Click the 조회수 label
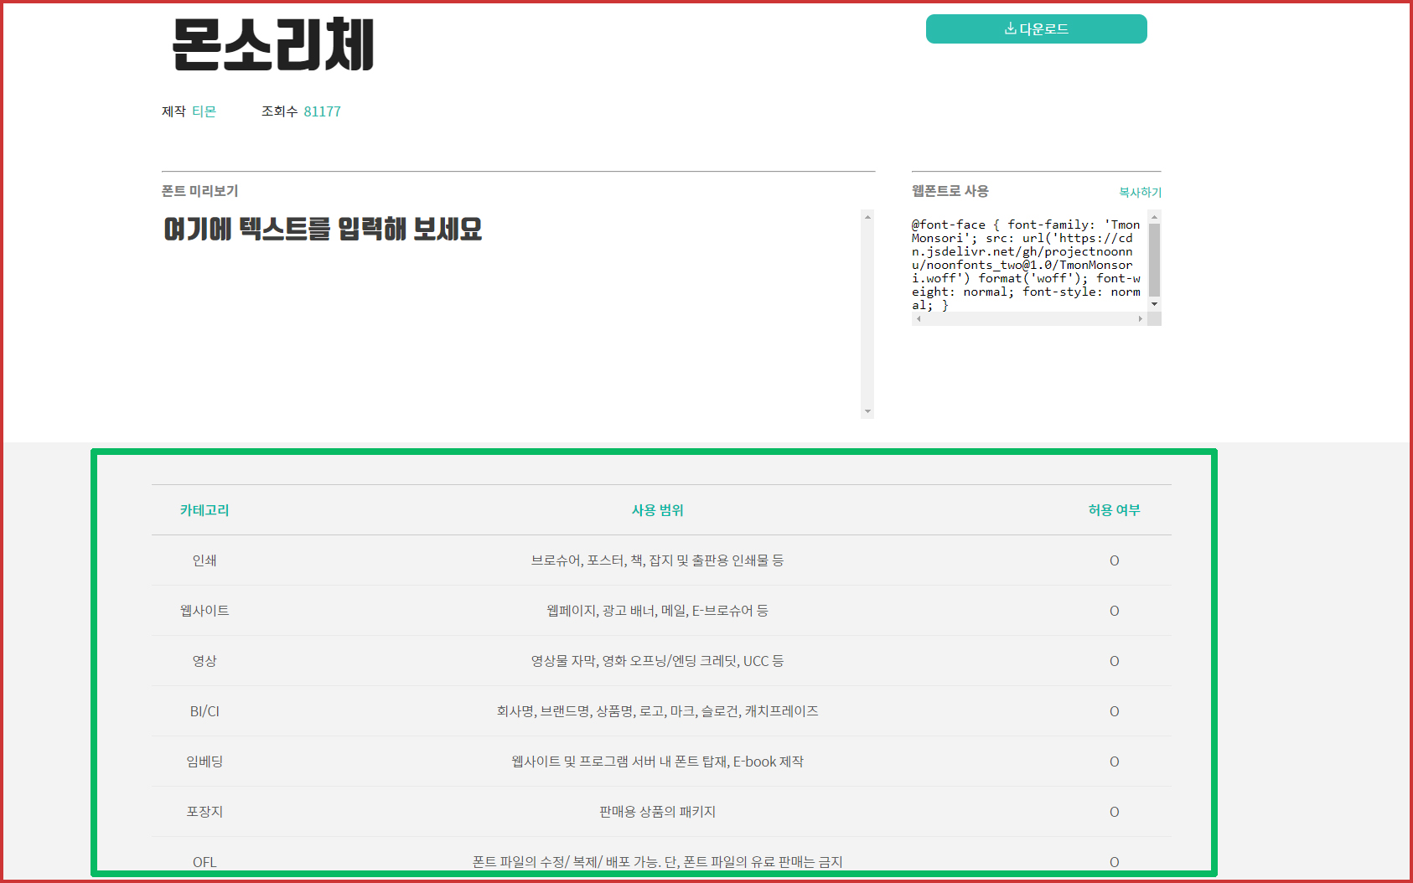 click(279, 111)
